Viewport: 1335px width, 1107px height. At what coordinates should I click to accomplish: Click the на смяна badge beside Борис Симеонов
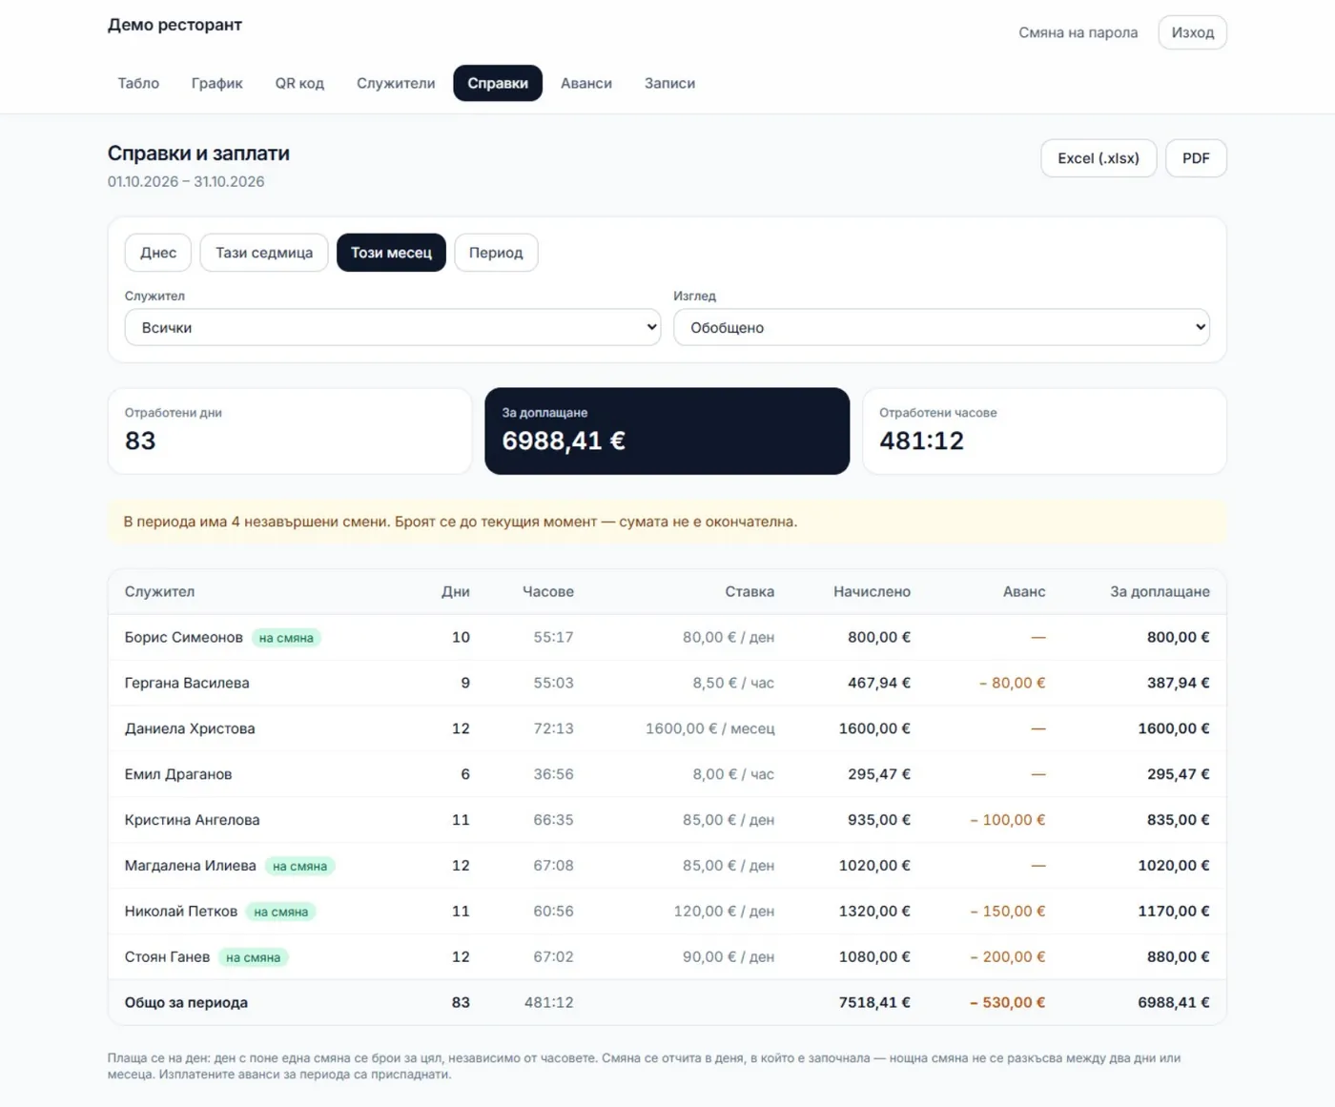pos(286,638)
